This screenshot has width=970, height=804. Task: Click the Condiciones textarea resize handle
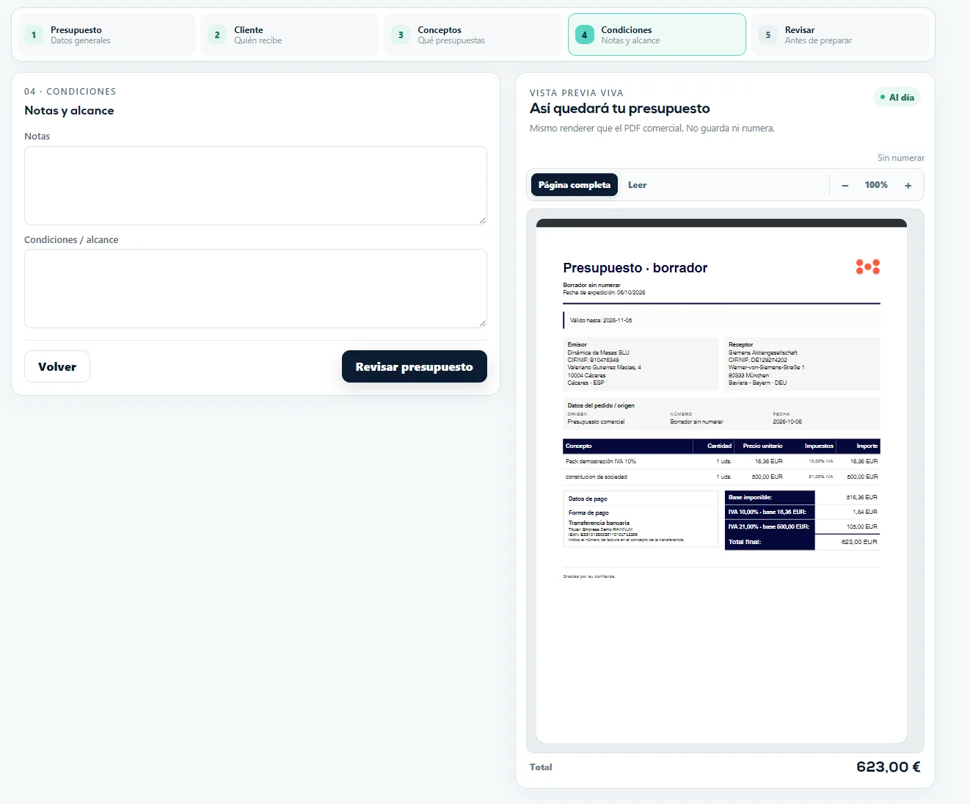click(x=482, y=323)
